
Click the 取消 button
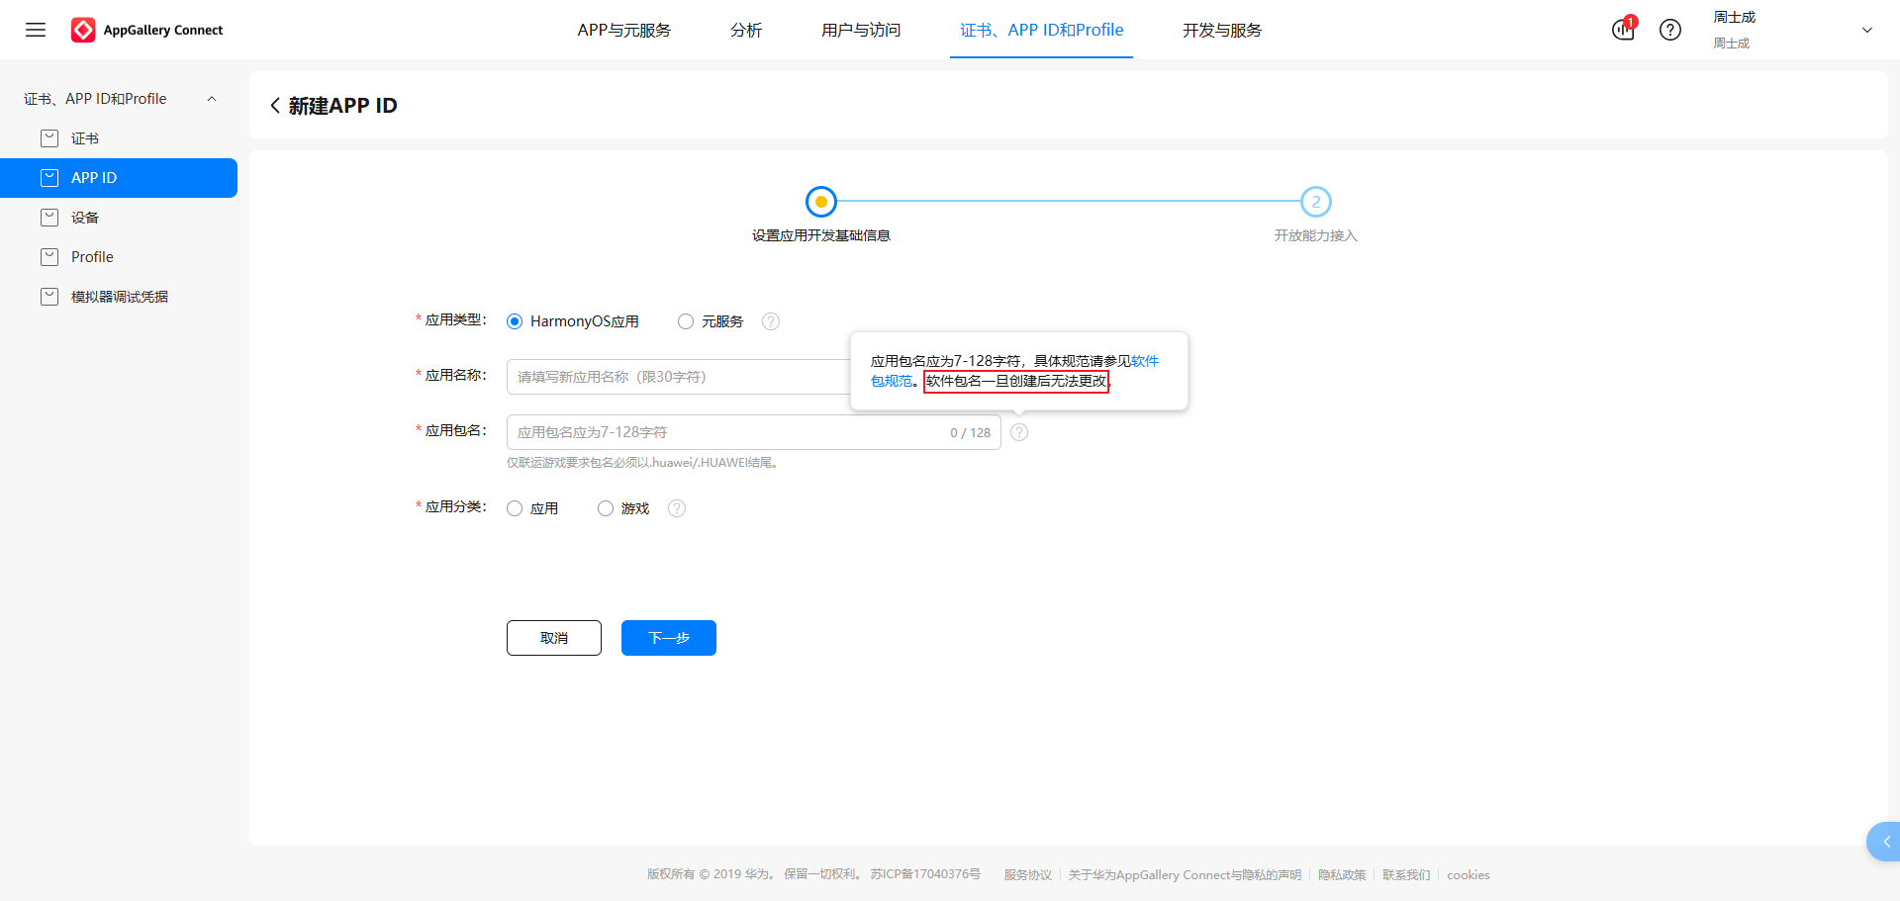pyautogui.click(x=553, y=638)
